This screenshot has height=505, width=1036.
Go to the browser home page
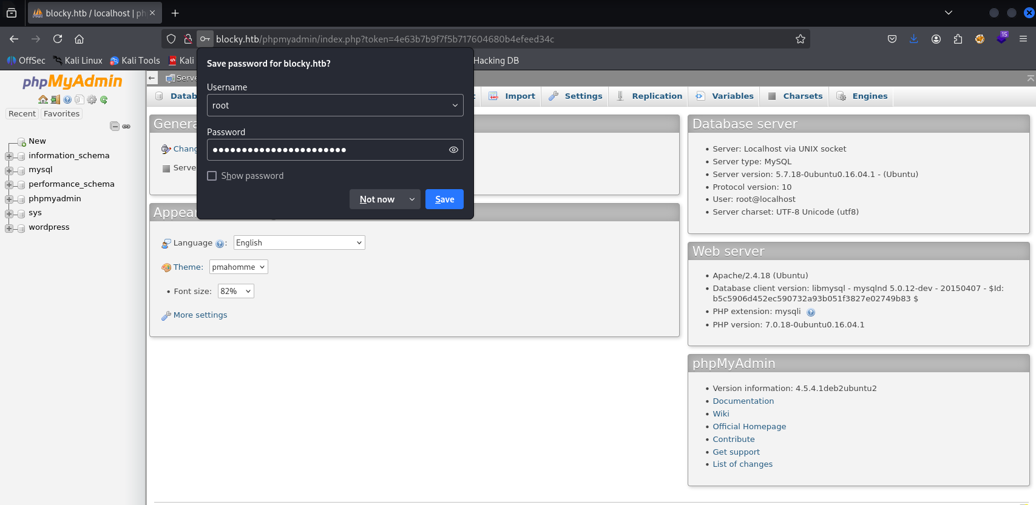coord(79,39)
